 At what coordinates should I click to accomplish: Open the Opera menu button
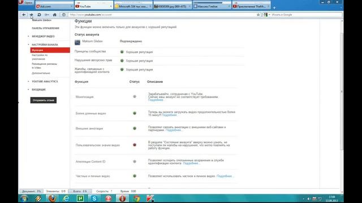(x=26, y=2)
